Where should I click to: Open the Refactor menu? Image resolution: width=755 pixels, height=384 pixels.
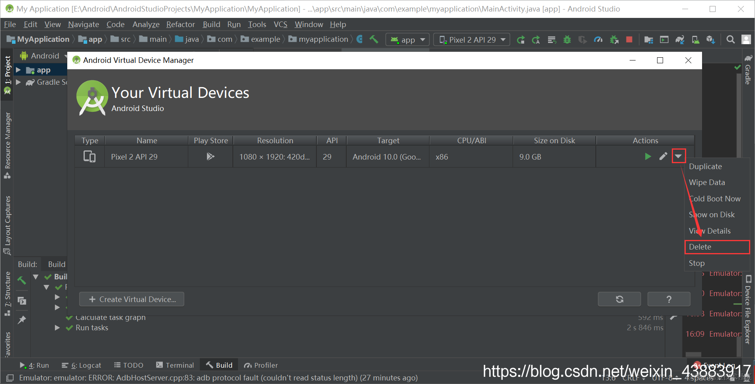tap(180, 24)
